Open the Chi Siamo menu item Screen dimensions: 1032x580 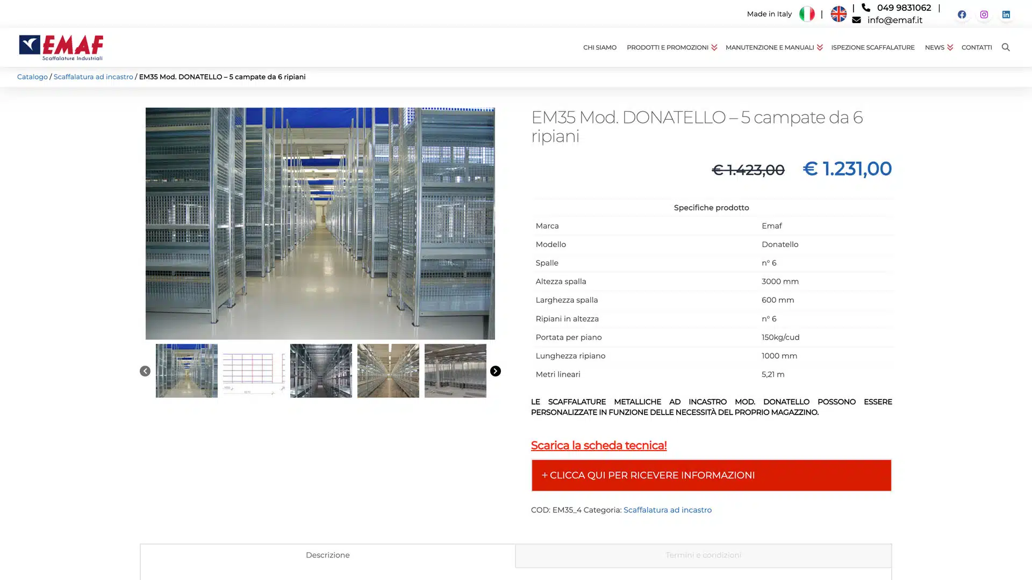point(600,47)
